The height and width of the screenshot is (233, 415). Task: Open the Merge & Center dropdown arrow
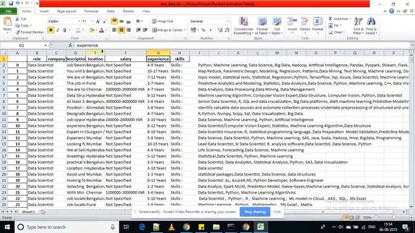(185, 30)
